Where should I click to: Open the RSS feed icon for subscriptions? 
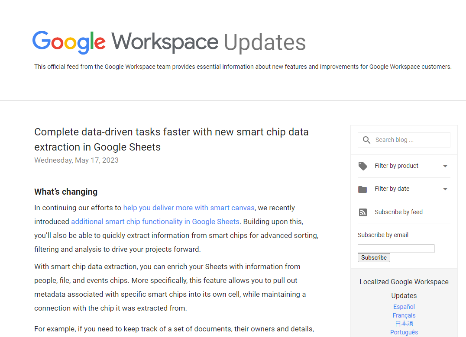(x=362, y=212)
